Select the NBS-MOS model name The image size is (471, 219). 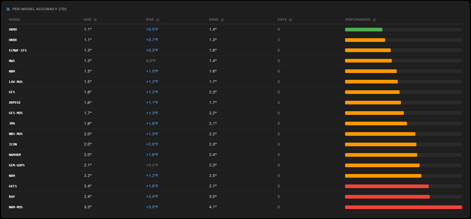(16, 134)
